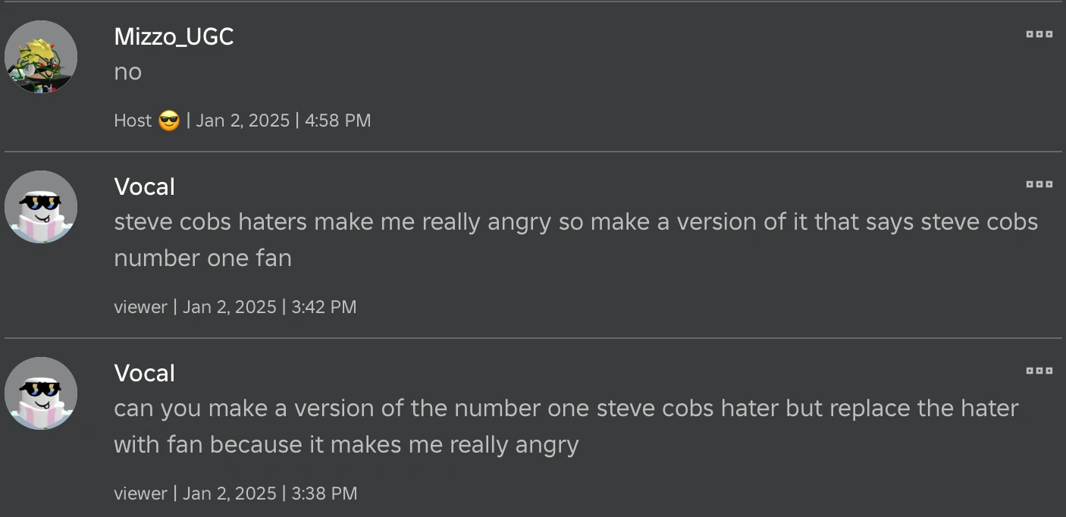This screenshot has width=1066, height=517.
Task: Open Vocal's profile via username link
Action: point(144,186)
